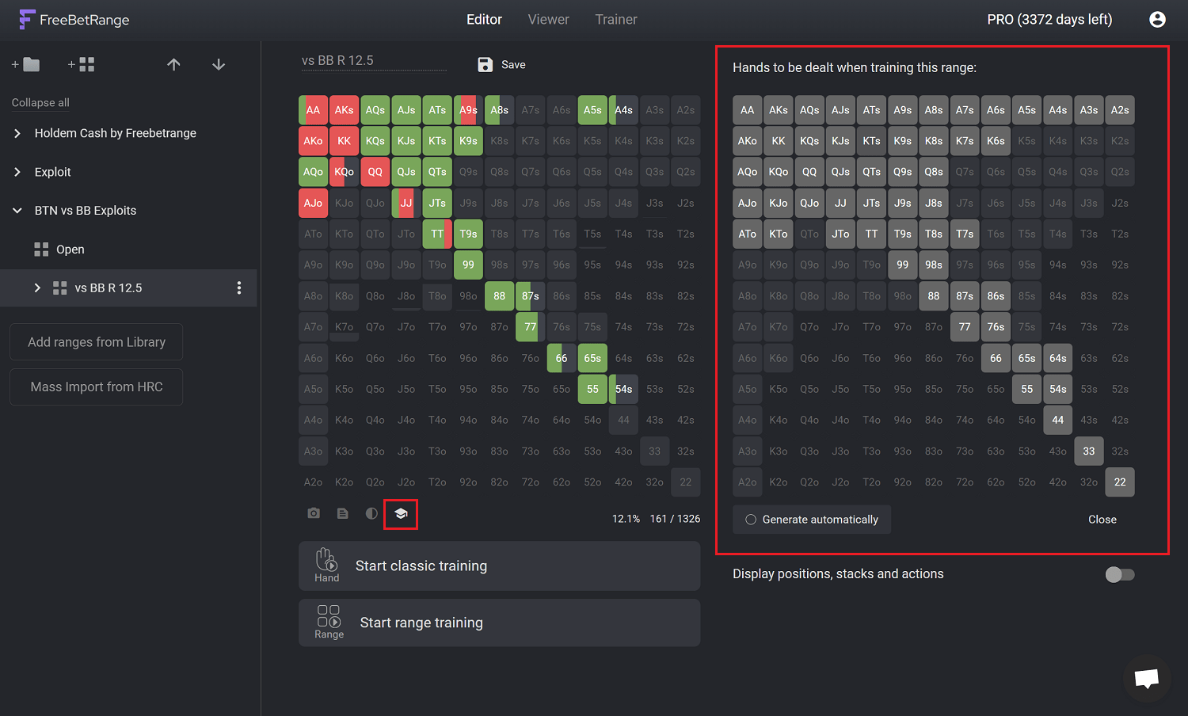Move item up with arrow icon
Viewport: 1188px width, 716px height.
(x=174, y=64)
